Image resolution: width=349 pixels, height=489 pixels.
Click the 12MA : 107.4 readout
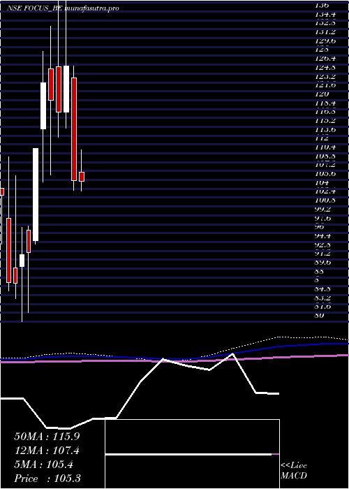coord(47,451)
